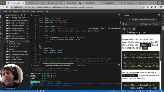Switch to the Problems tab
Image resolution: width=164 pixels, height=92 pixels.
35,65
